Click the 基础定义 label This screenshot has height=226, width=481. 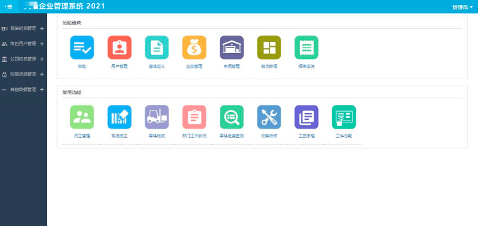[x=157, y=66]
